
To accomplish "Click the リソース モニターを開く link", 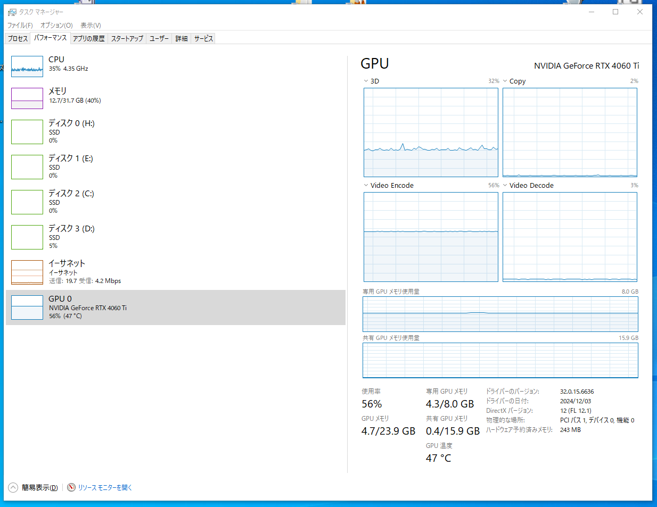I will (x=105, y=487).
